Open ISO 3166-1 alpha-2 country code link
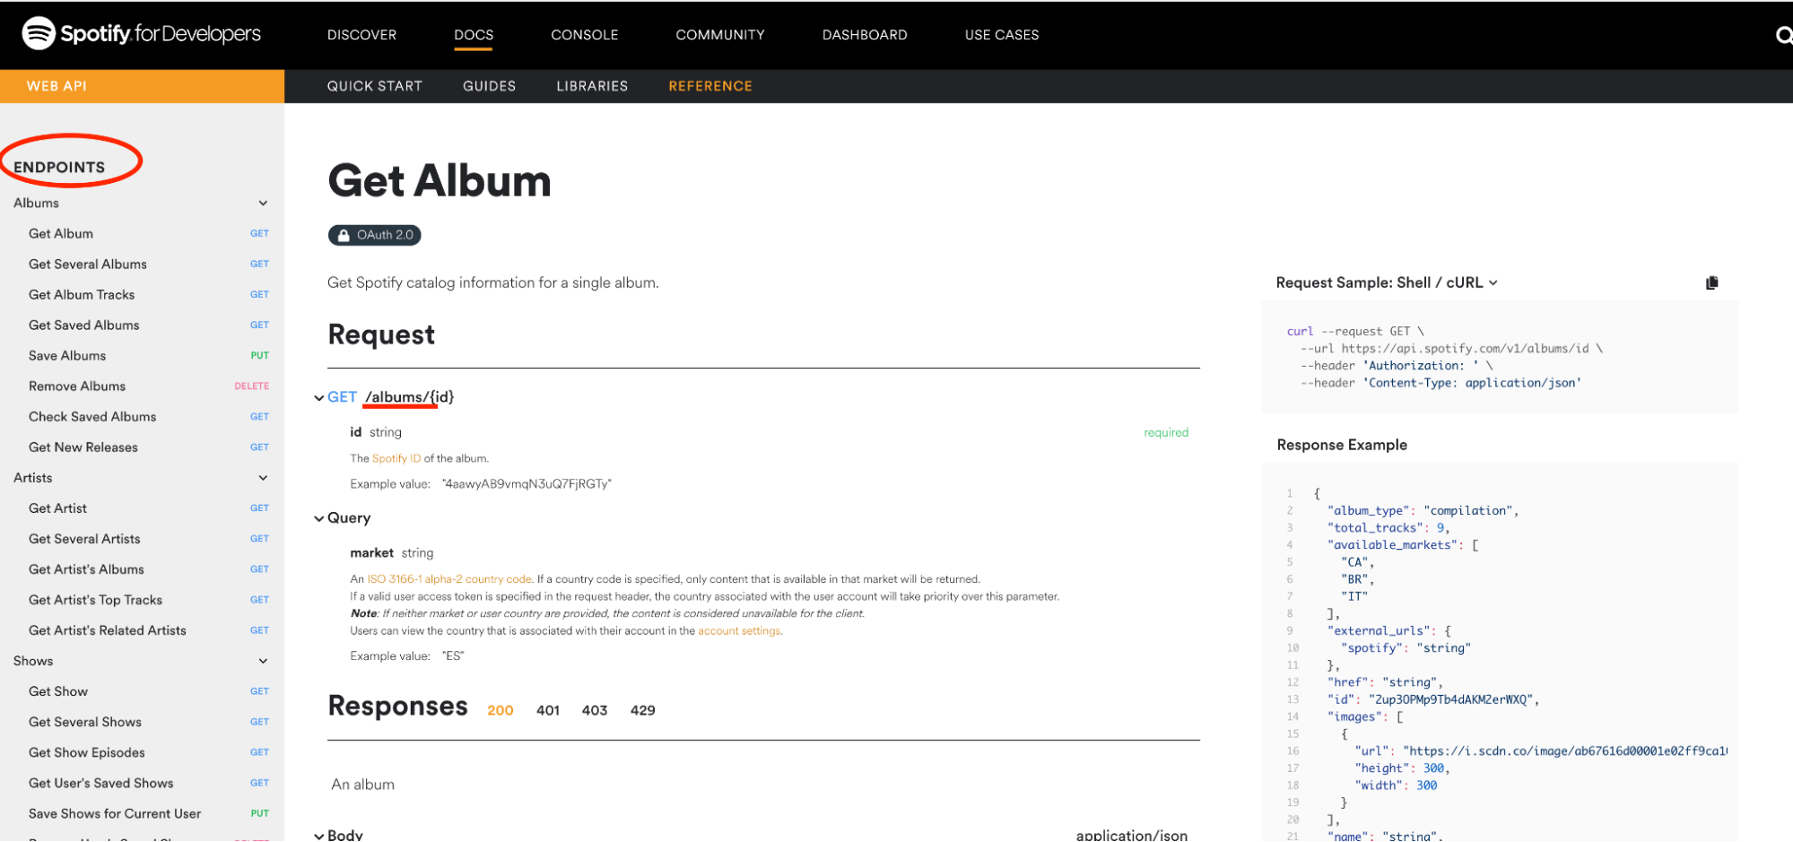The height and width of the screenshot is (842, 1793). [449, 579]
